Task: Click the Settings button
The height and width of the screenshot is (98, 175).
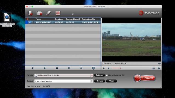Action: 100,75
